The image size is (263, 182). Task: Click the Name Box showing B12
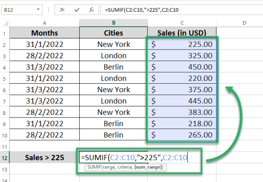coord(22,10)
